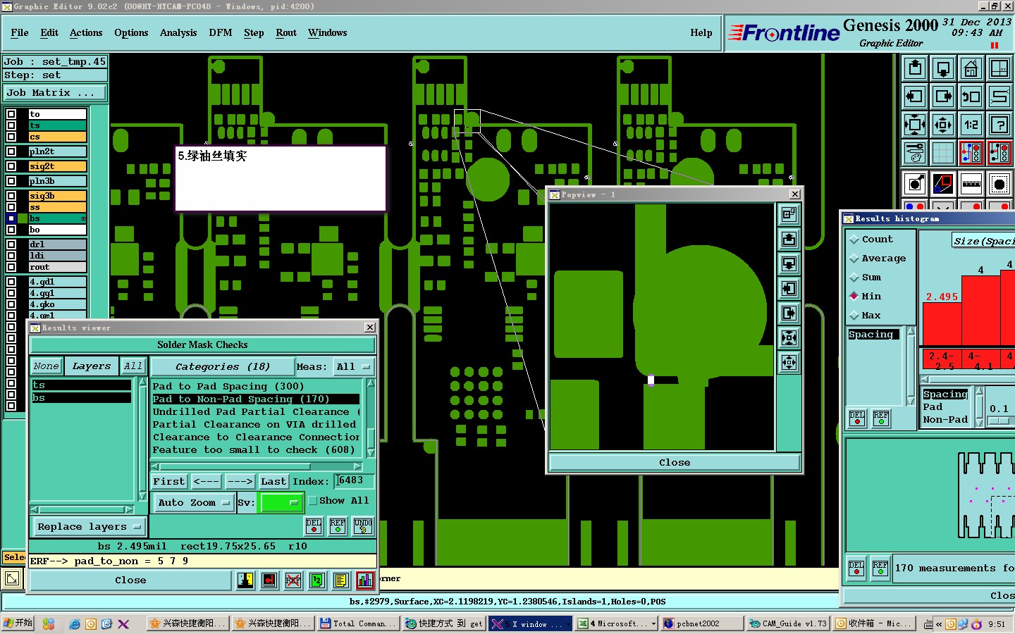Viewport: 1015px width, 634px height.
Task: Click pan up icon in Popview window
Action: [x=789, y=240]
